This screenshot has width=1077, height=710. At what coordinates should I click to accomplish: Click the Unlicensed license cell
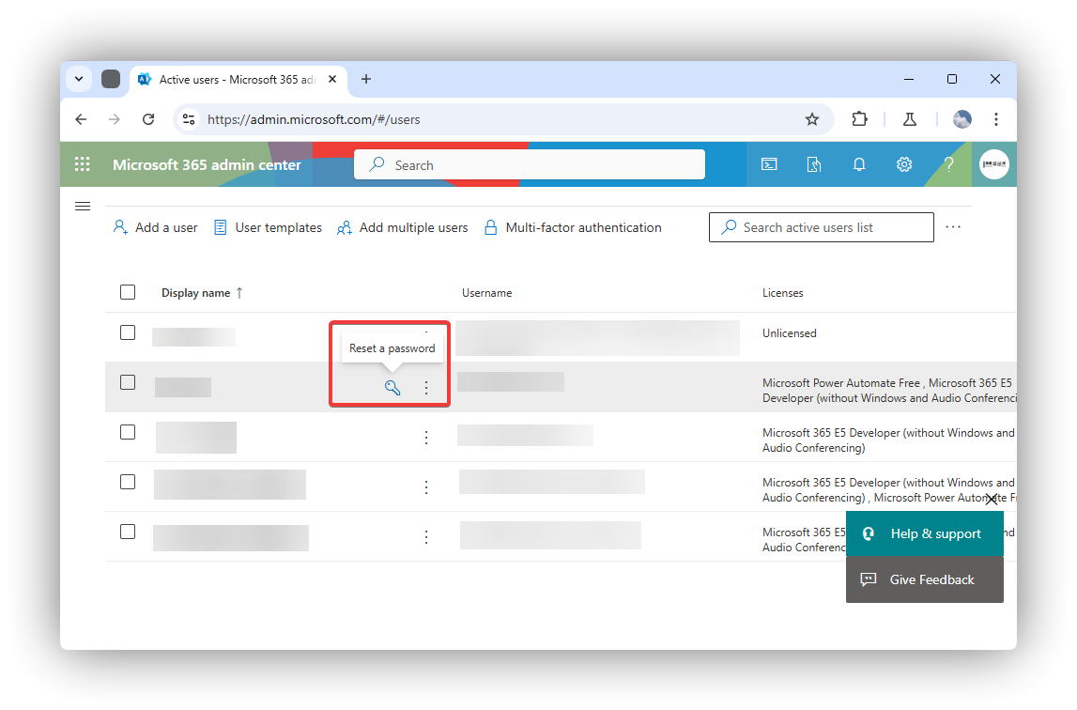789,333
